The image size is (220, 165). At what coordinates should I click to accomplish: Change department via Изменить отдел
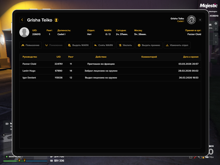pyautogui.click(x=177, y=45)
